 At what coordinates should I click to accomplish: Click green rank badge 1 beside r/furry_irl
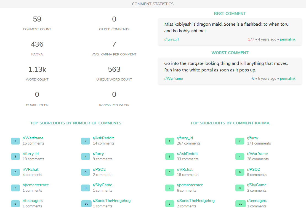170,141
